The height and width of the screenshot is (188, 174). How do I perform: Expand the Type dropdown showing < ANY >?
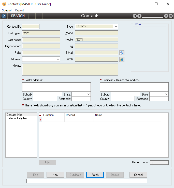pos(116,27)
